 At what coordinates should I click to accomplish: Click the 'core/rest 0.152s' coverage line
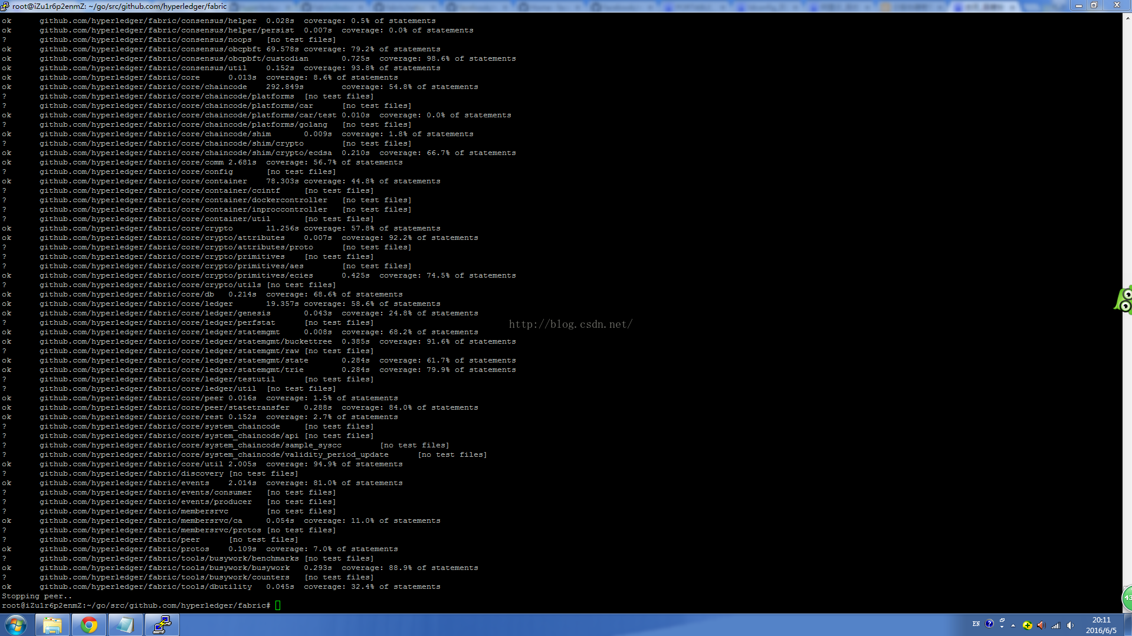click(200, 417)
